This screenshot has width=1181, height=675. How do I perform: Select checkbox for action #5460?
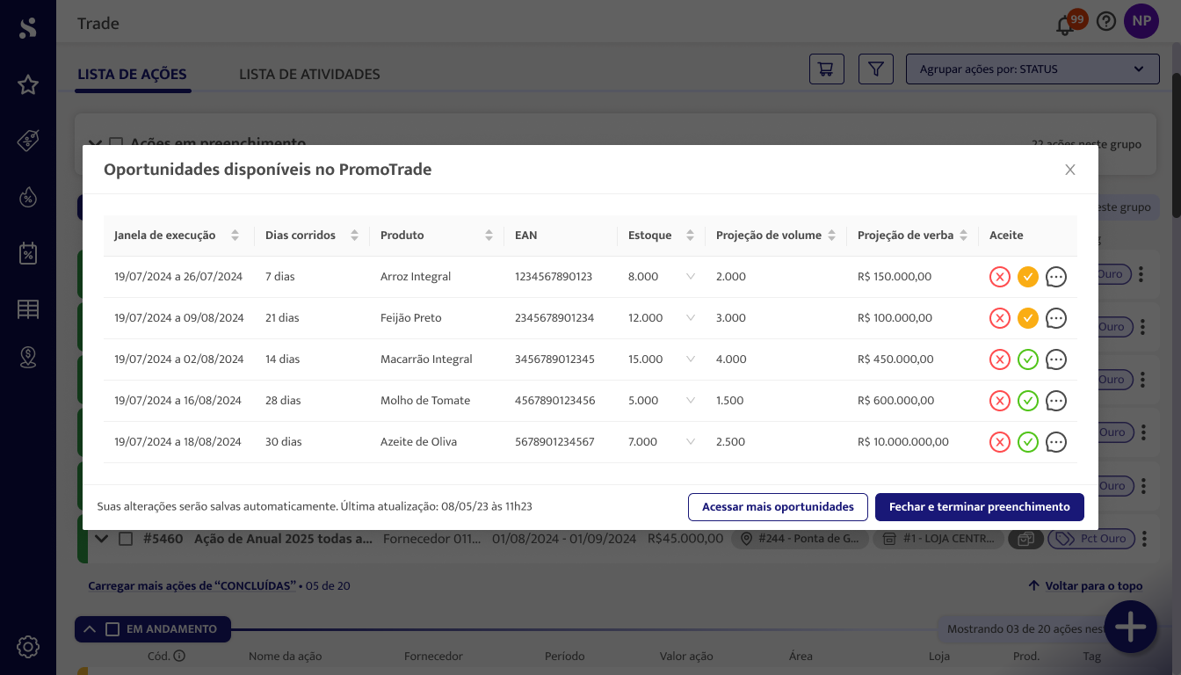(x=126, y=539)
